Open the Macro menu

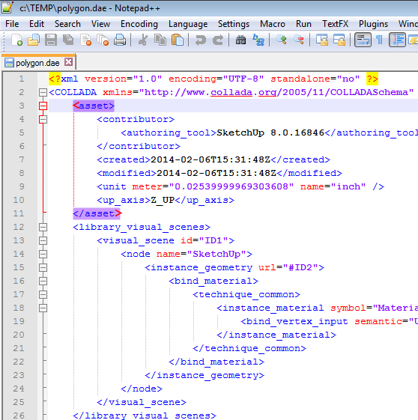click(x=273, y=24)
